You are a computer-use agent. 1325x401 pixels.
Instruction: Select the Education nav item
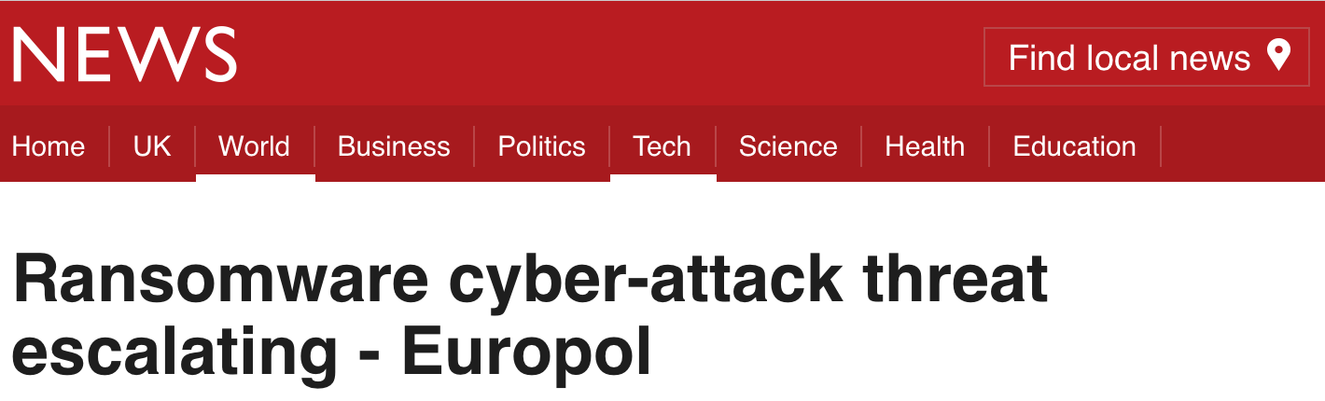point(1074,146)
